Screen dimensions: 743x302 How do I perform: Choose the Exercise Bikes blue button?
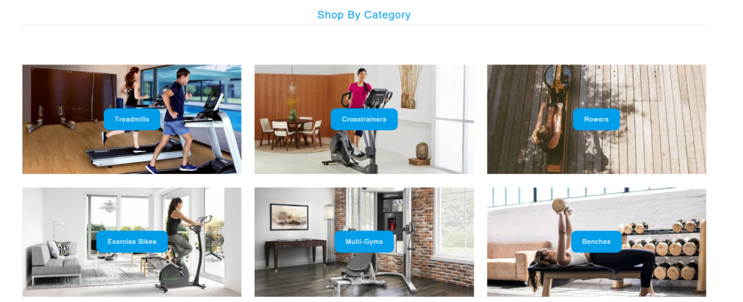(x=132, y=241)
